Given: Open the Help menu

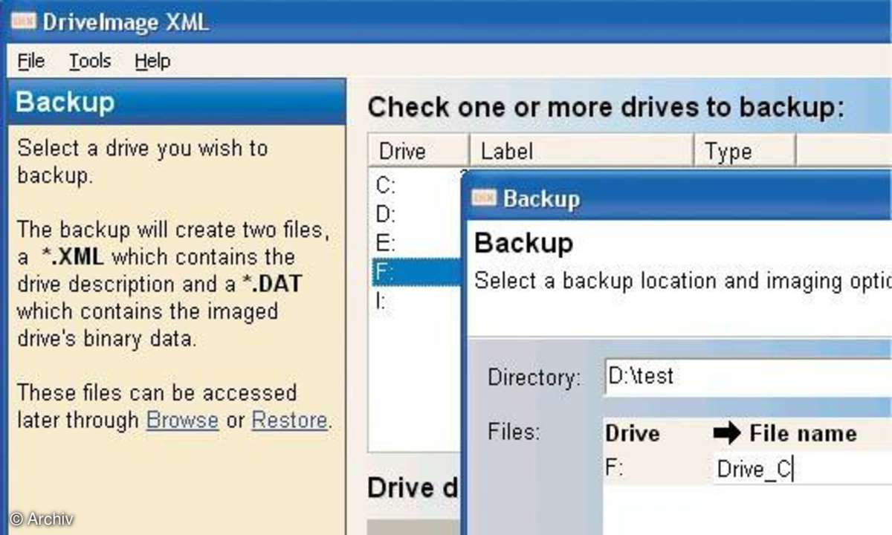Looking at the screenshot, I should (152, 61).
